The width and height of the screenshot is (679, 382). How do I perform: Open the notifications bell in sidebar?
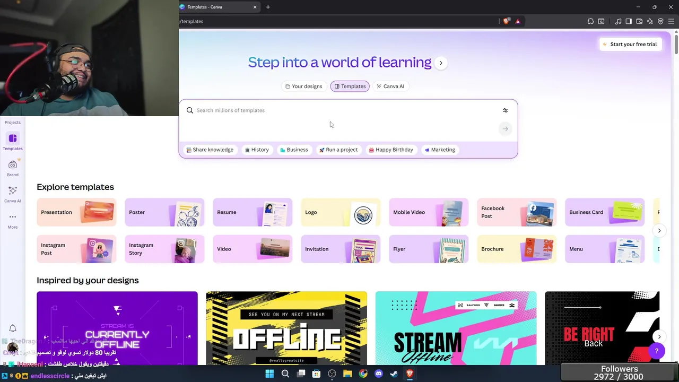[13, 328]
